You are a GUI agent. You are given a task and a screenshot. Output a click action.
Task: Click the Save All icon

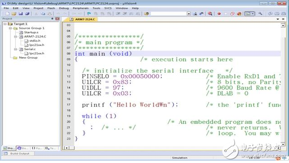pyautogui.click(x=27, y=14)
